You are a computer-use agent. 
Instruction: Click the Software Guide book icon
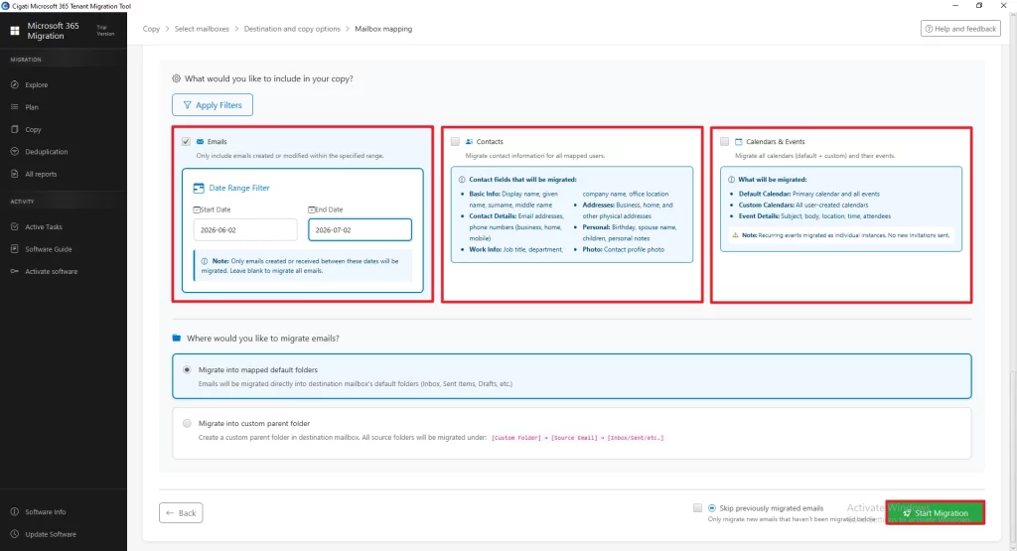tap(14, 249)
